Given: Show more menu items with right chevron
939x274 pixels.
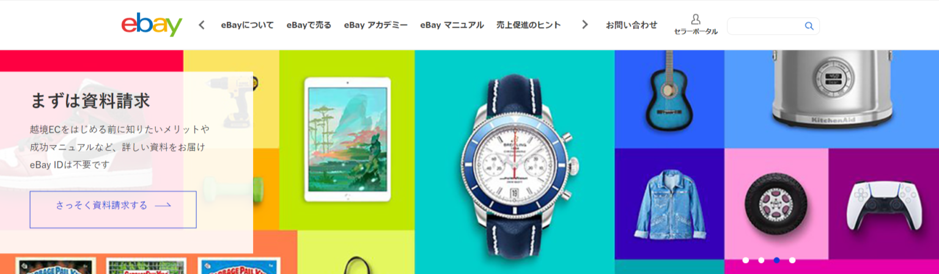Looking at the screenshot, I should (x=585, y=25).
